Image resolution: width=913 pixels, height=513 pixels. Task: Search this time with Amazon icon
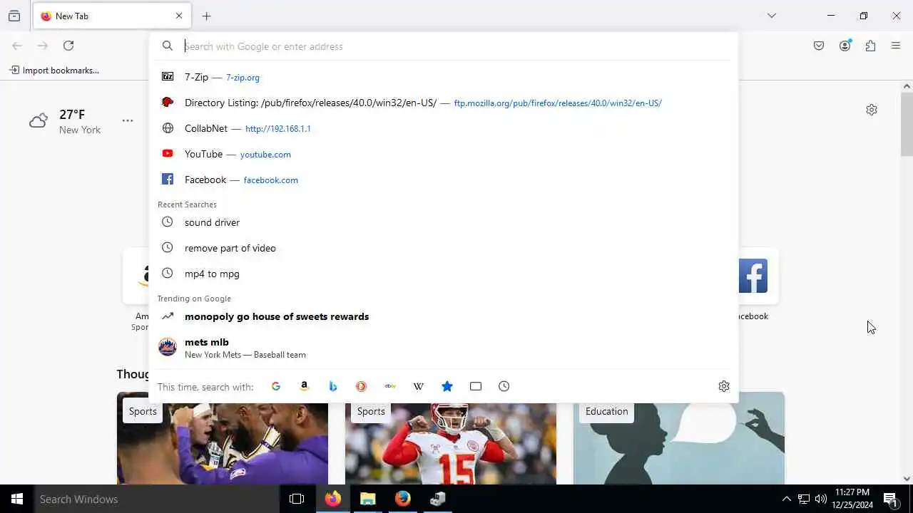coord(305,387)
